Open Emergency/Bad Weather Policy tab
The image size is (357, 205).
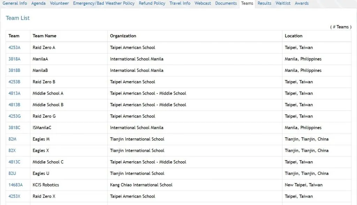coord(104,3)
